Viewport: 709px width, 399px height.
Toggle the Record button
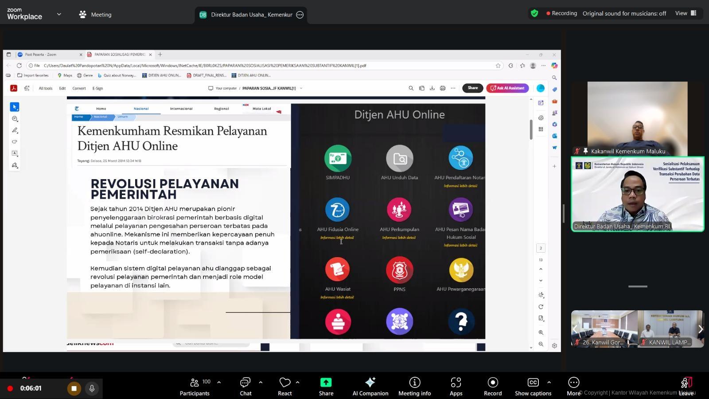tap(492, 386)
